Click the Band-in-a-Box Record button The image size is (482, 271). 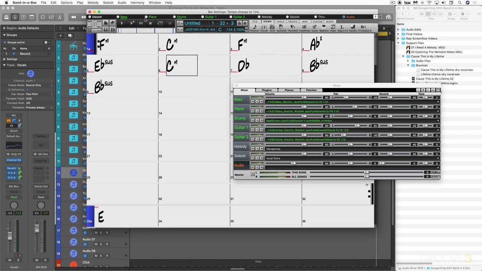click(x=170, y=23)
